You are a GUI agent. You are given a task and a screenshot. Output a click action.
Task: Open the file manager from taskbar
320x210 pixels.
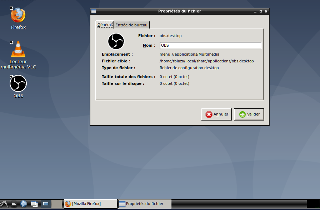click(14, 204)
